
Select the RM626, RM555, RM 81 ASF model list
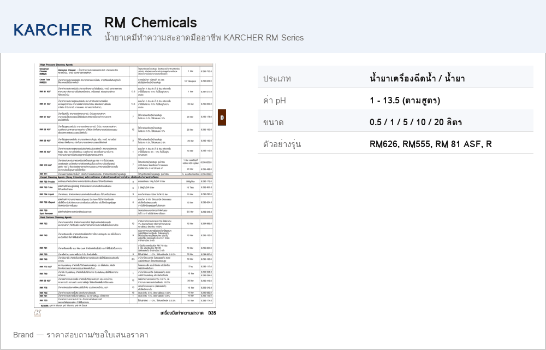(431, 144)
